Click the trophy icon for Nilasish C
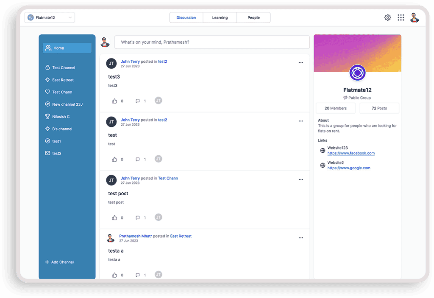 point(47,116)
